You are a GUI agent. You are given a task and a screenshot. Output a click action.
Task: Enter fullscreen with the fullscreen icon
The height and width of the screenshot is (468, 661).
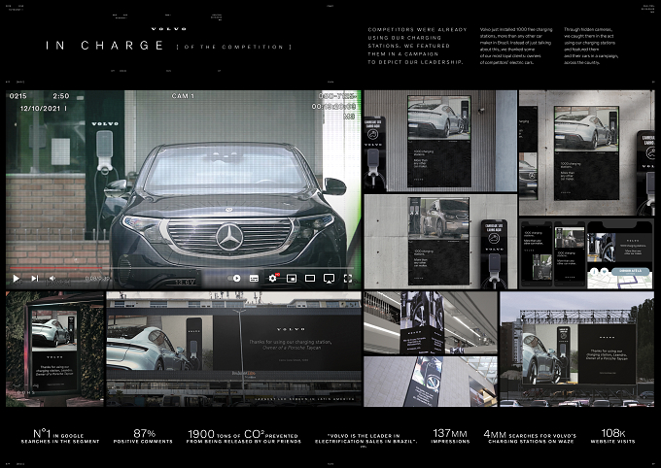[x=348, y=279]
